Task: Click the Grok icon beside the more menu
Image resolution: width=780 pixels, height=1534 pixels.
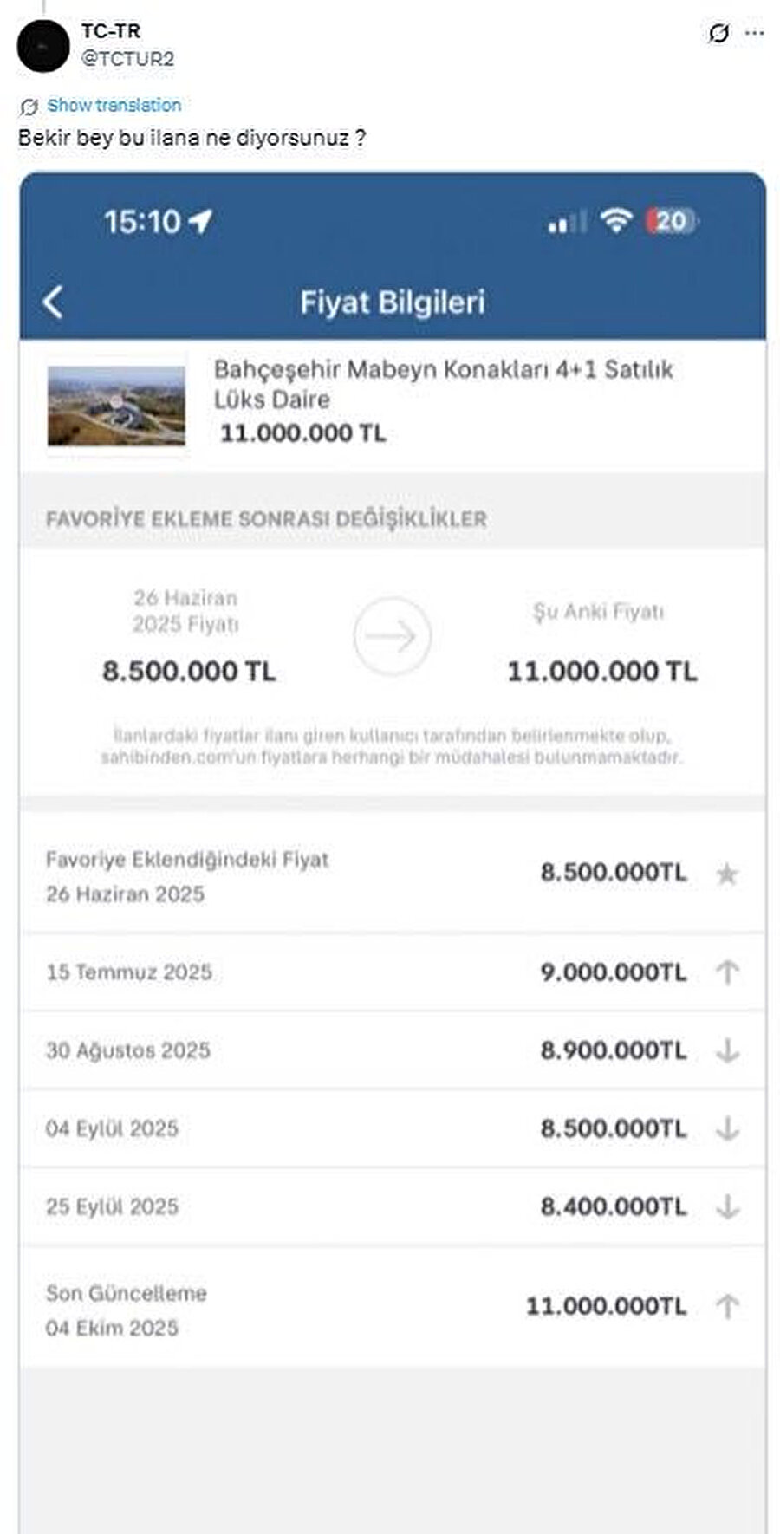Action: pyautogui.click(x=718, y=34)
